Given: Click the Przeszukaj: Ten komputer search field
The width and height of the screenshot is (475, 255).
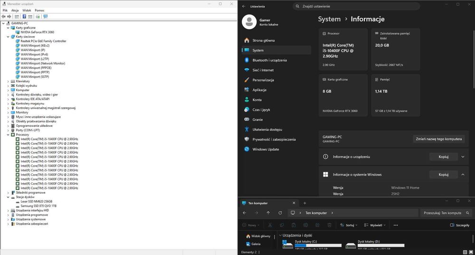Looking at the screenshot, I should click(446, 213).
